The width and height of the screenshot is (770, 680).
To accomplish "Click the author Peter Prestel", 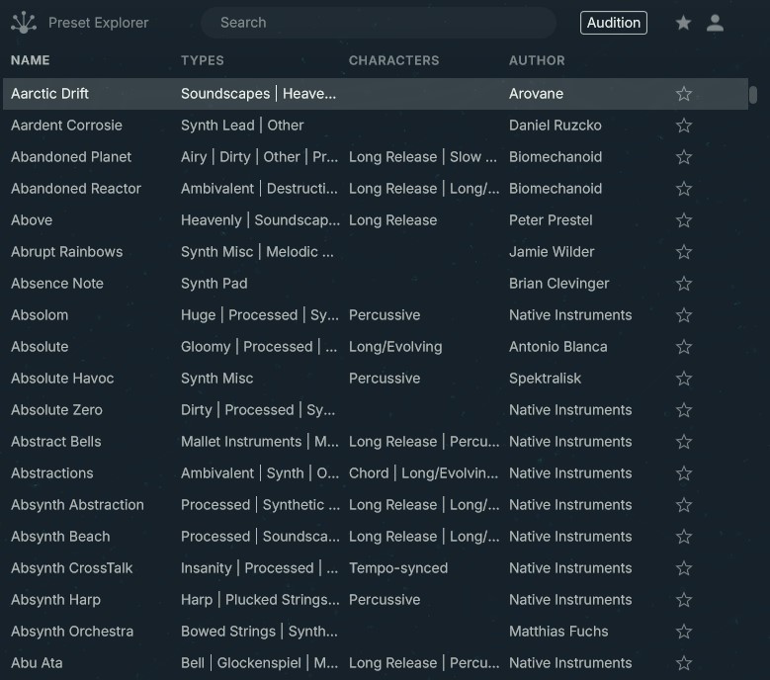I will point(551,220).
